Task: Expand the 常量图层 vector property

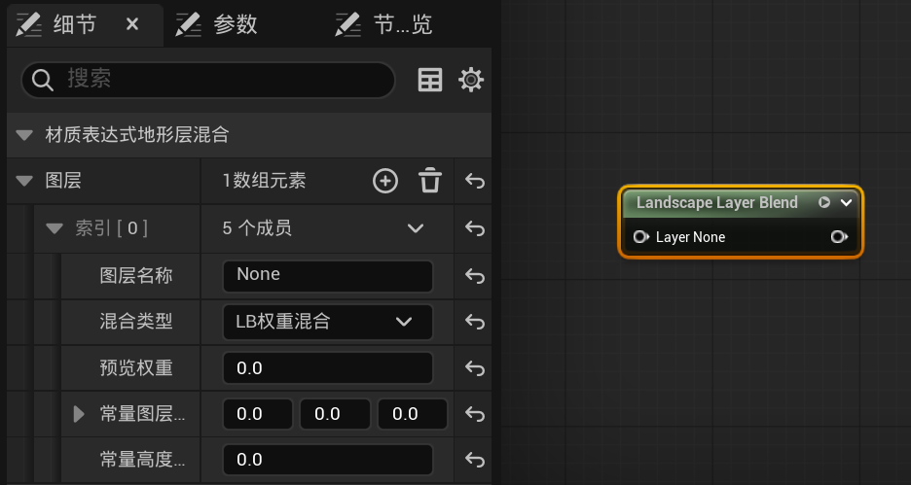Action: [x=80, y=414]
